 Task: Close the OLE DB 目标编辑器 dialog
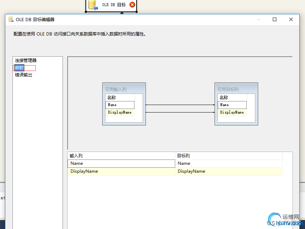coord(291,20)
